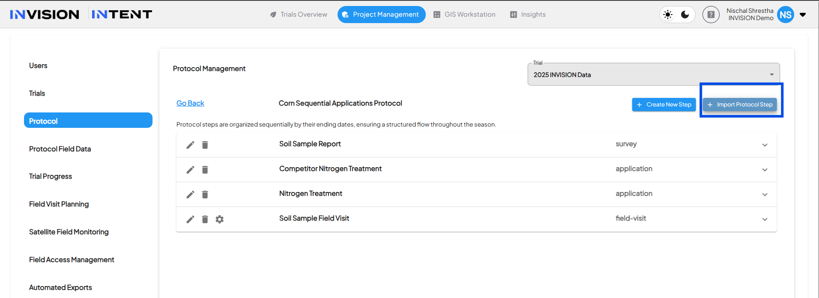Go to Trials Overview tab
The image size is (819, 298).
pos(299,15)
